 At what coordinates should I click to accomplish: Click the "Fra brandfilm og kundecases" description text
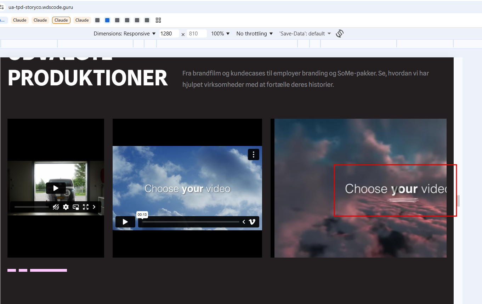click(306, 79)
